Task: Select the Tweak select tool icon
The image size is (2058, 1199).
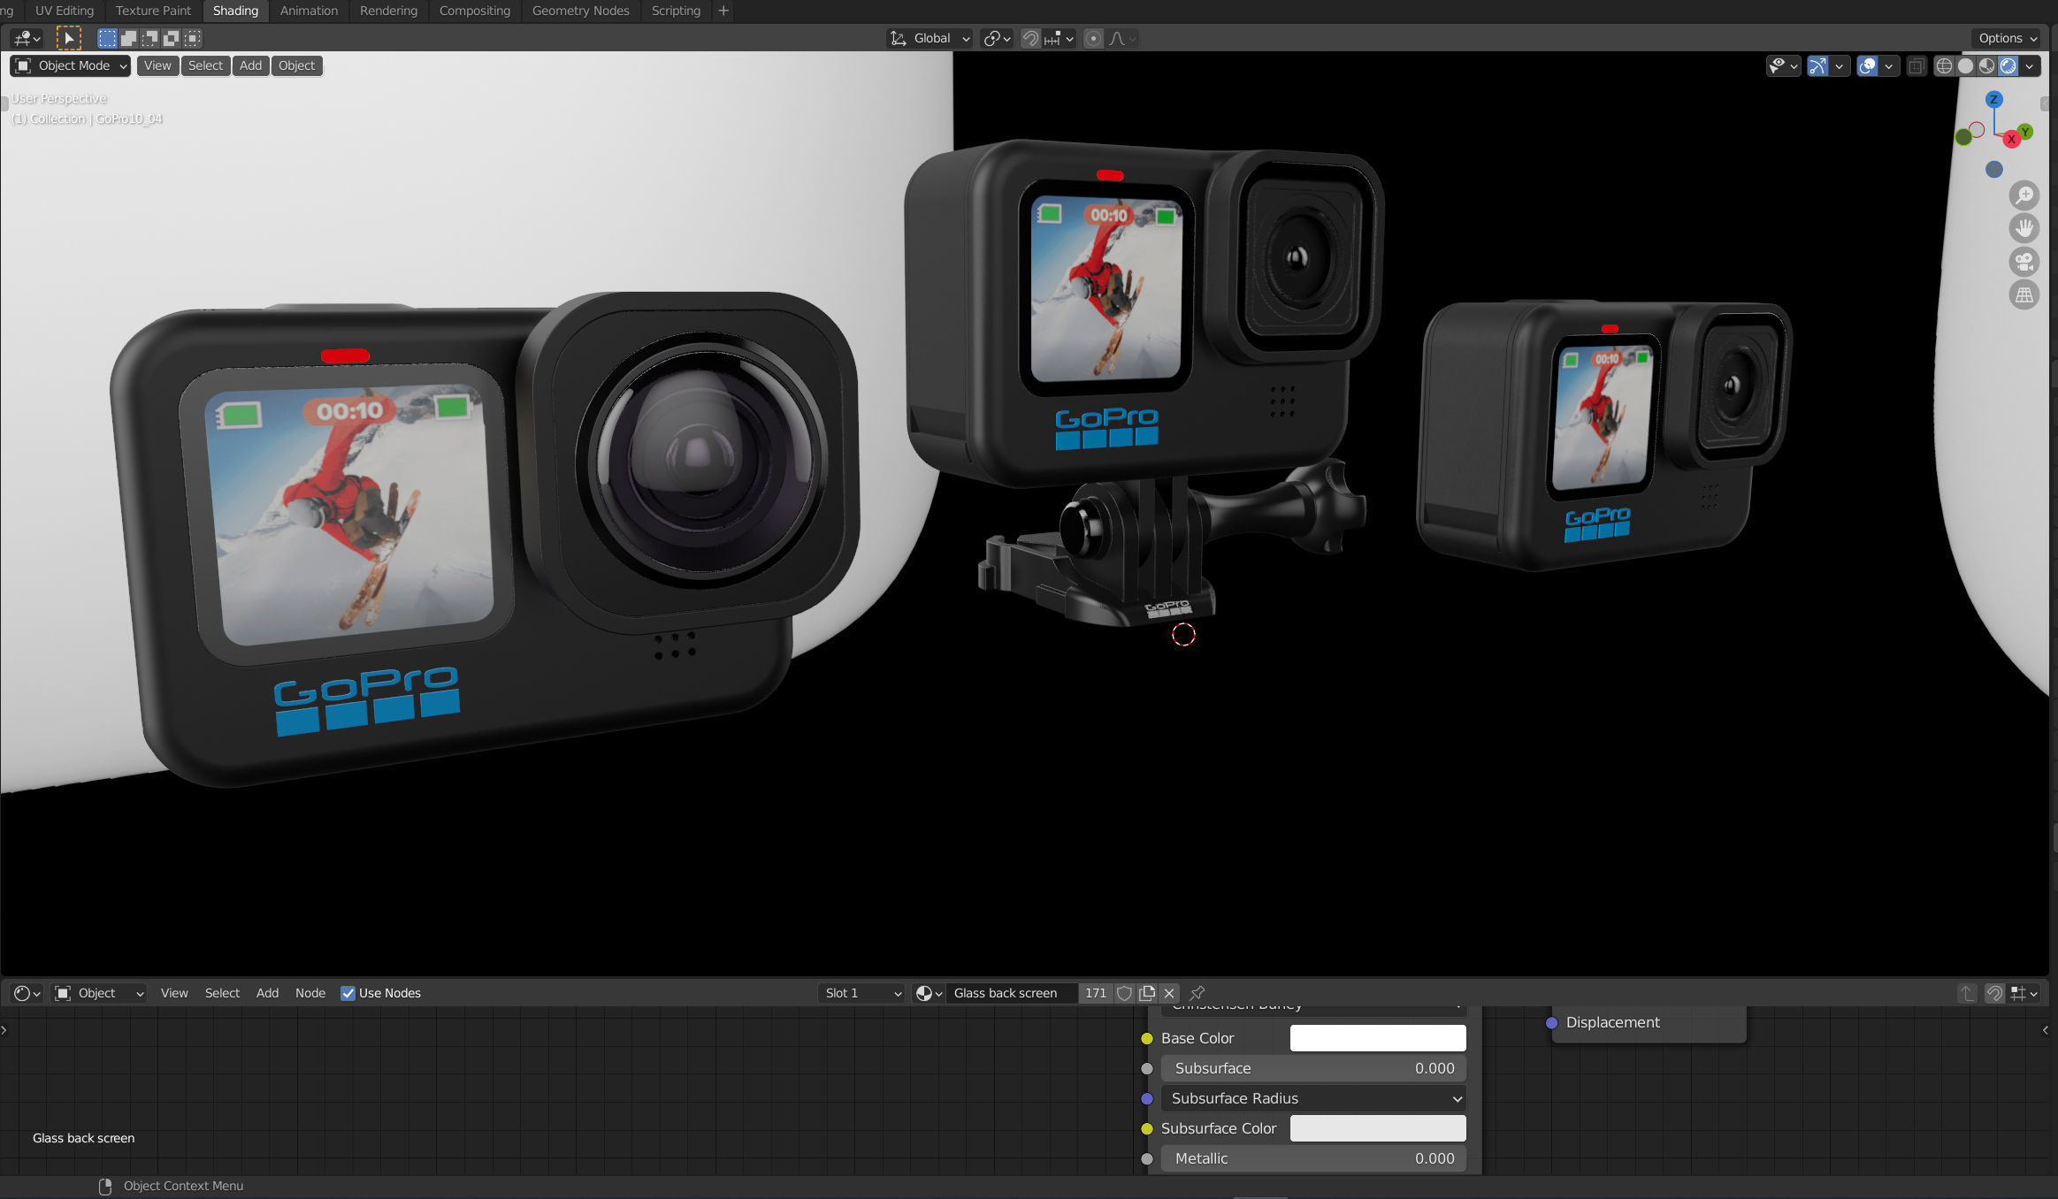Action: (x=68, y=38)
